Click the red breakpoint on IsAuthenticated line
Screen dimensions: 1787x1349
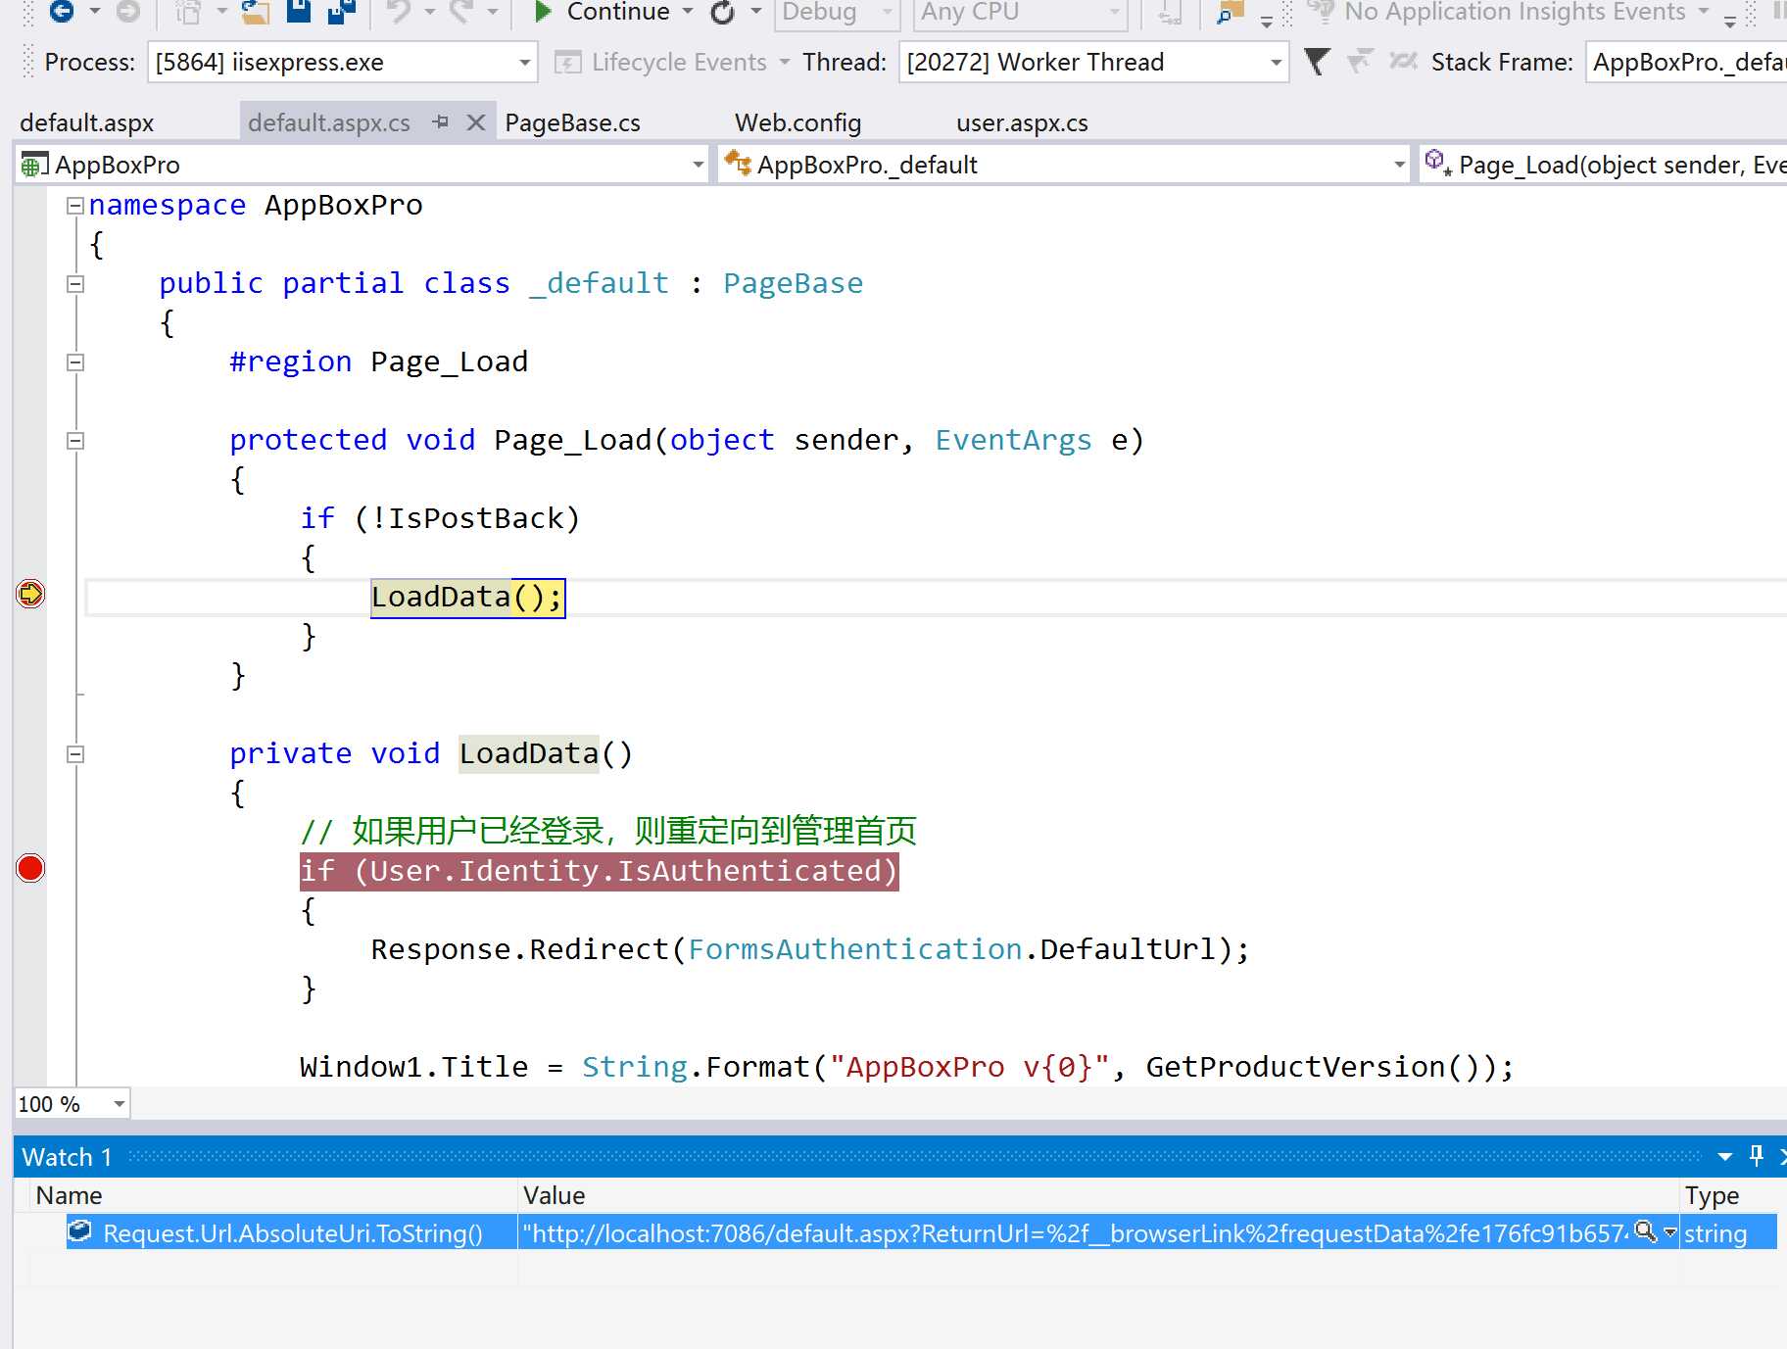coord(30,868)
